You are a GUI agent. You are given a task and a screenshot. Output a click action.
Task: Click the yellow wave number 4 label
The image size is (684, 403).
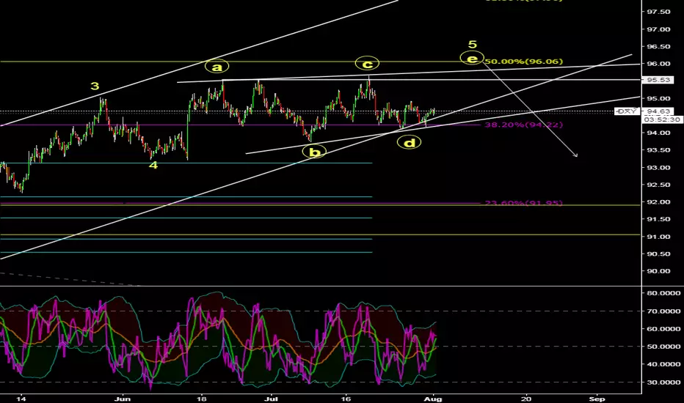(153, 165)
